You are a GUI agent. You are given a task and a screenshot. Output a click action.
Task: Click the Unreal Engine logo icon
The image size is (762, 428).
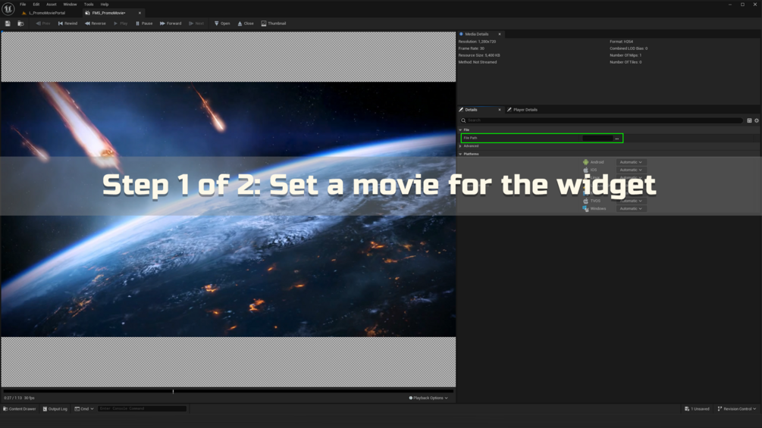pos(8,8)
